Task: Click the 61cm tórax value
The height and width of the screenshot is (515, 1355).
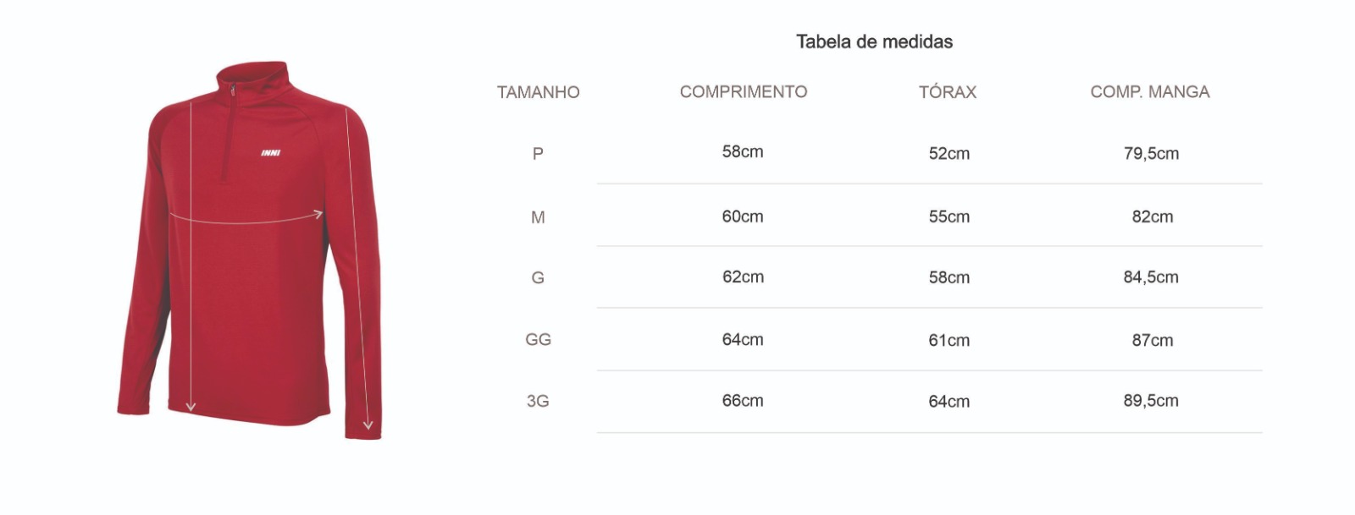Action: pyautogui.click(x=948, y=340)
